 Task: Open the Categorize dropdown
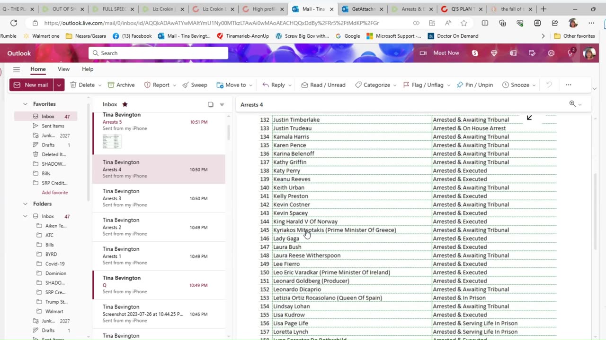[x=375, y=85]
